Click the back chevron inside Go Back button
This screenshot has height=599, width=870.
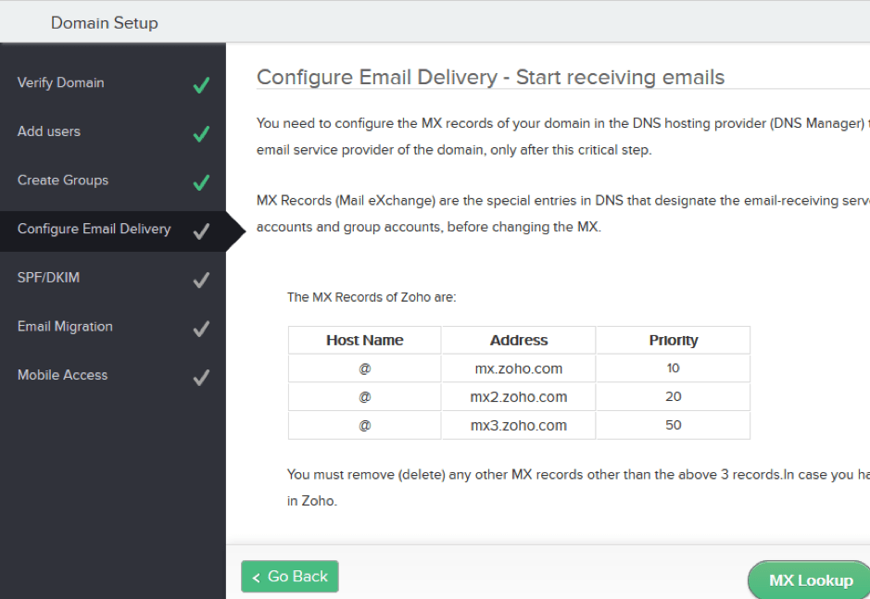point(256,576)
